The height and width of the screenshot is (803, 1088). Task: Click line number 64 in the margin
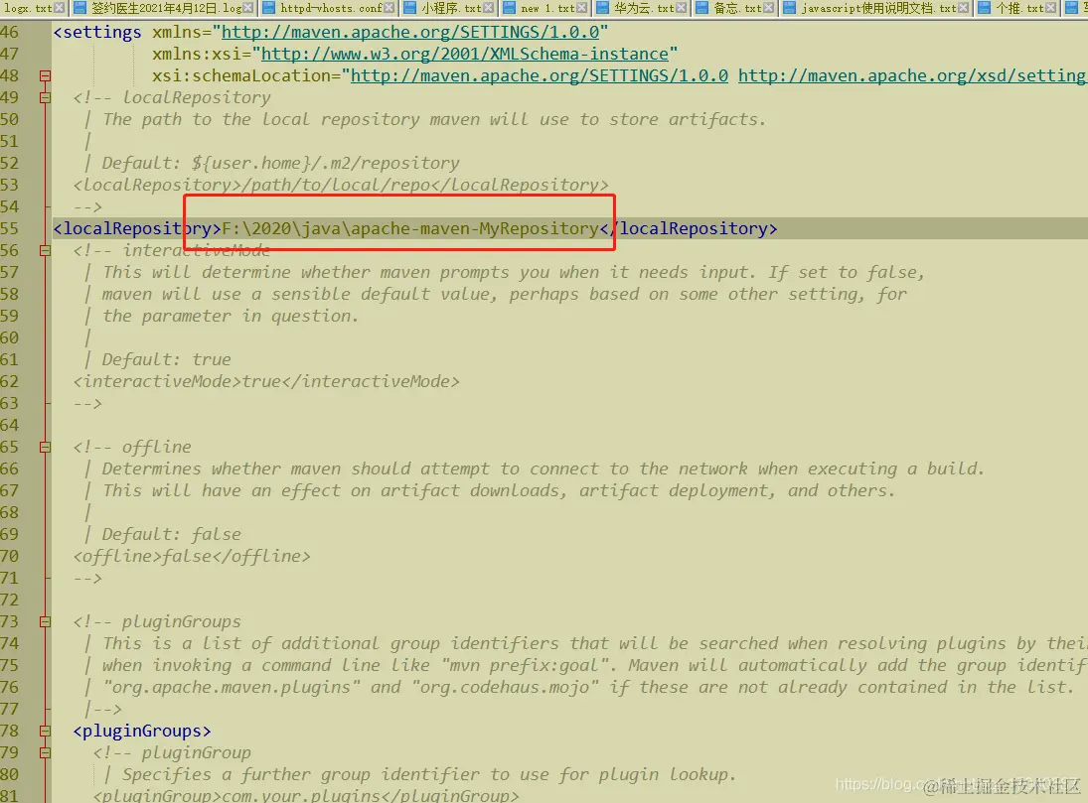tap(10, 425)
